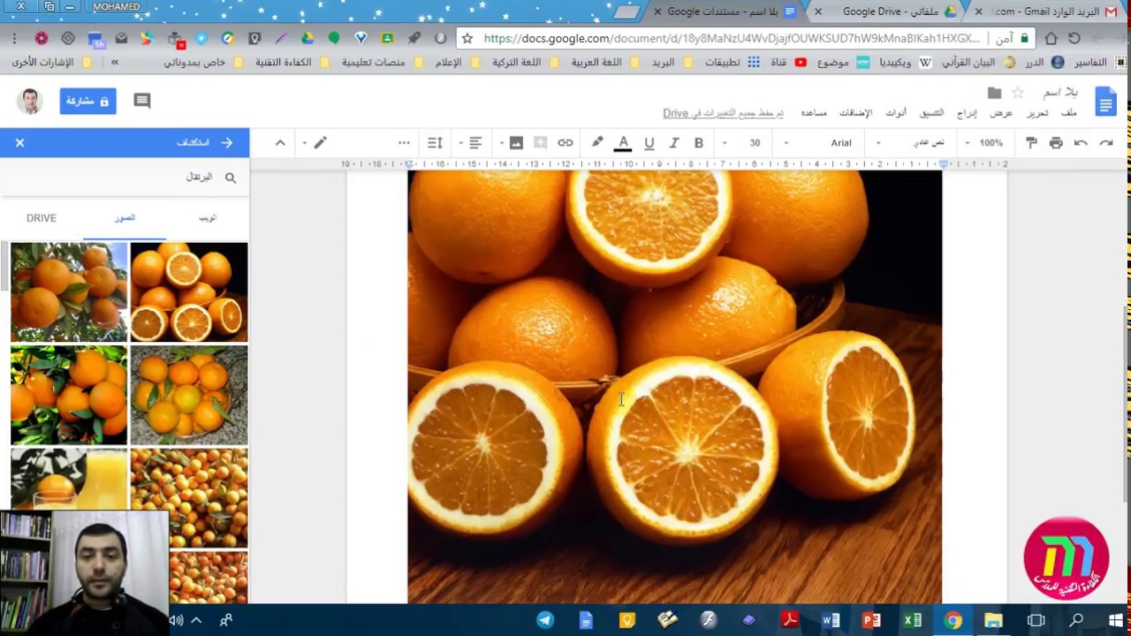
Task: Open ويكيبيديا bookmark
Action: [906, 63]
